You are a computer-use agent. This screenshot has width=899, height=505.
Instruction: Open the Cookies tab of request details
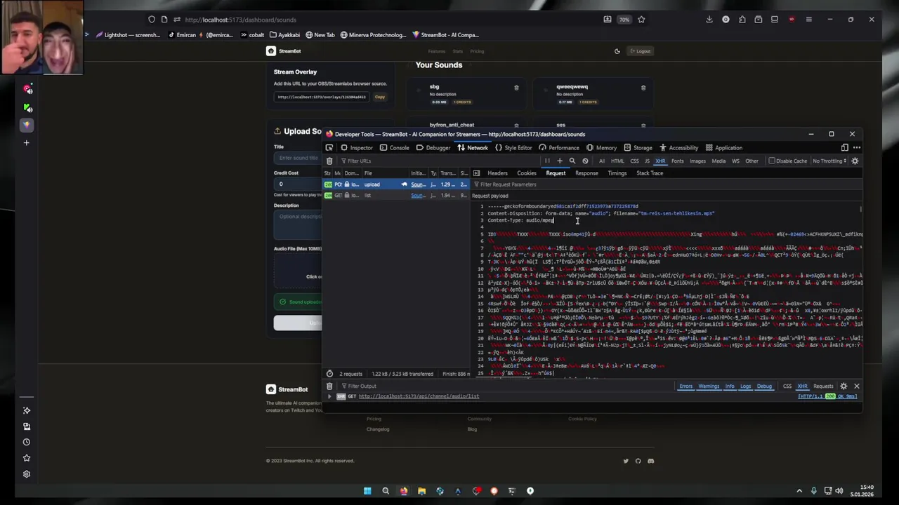coord(527,173)
